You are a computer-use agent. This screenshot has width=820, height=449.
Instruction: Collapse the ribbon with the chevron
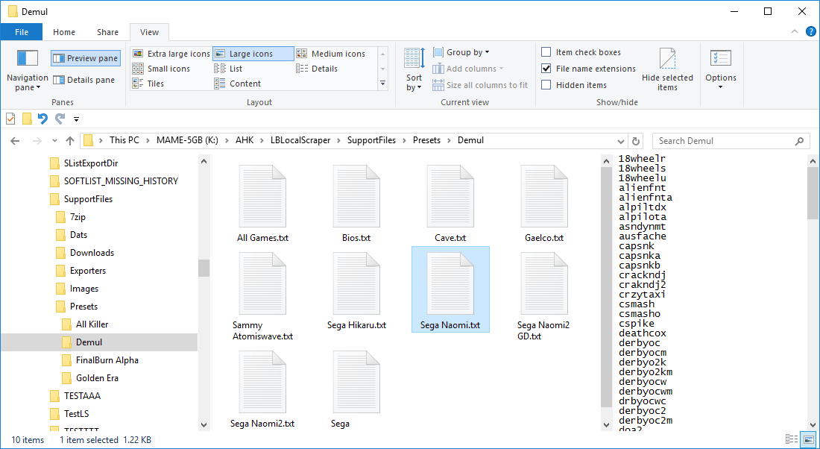click(795, 32)
